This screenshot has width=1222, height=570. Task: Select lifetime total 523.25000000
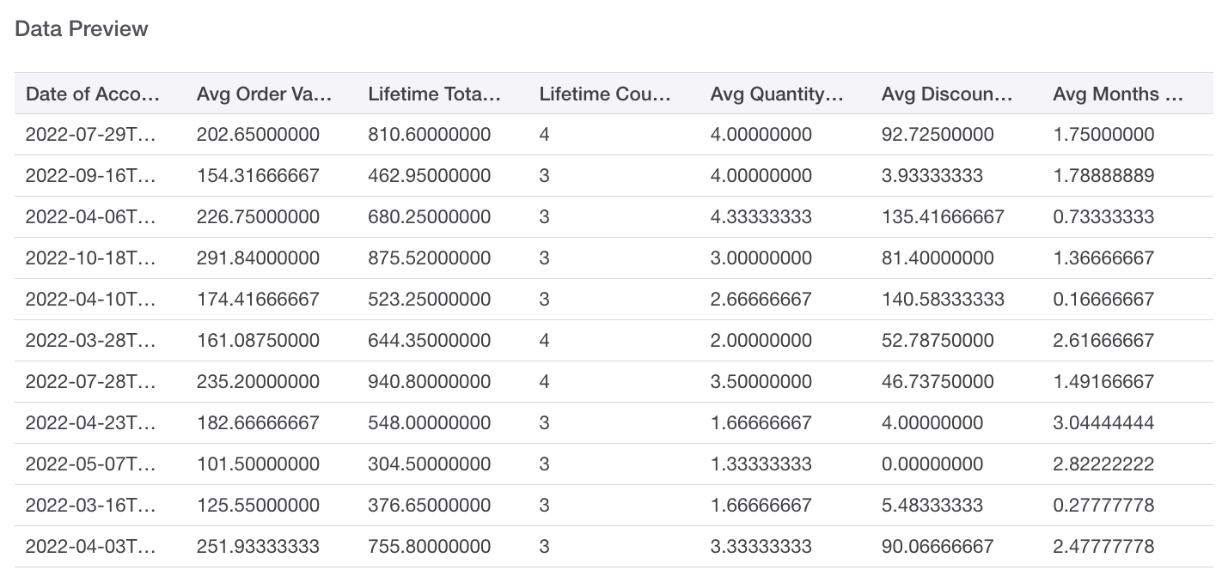430,300
